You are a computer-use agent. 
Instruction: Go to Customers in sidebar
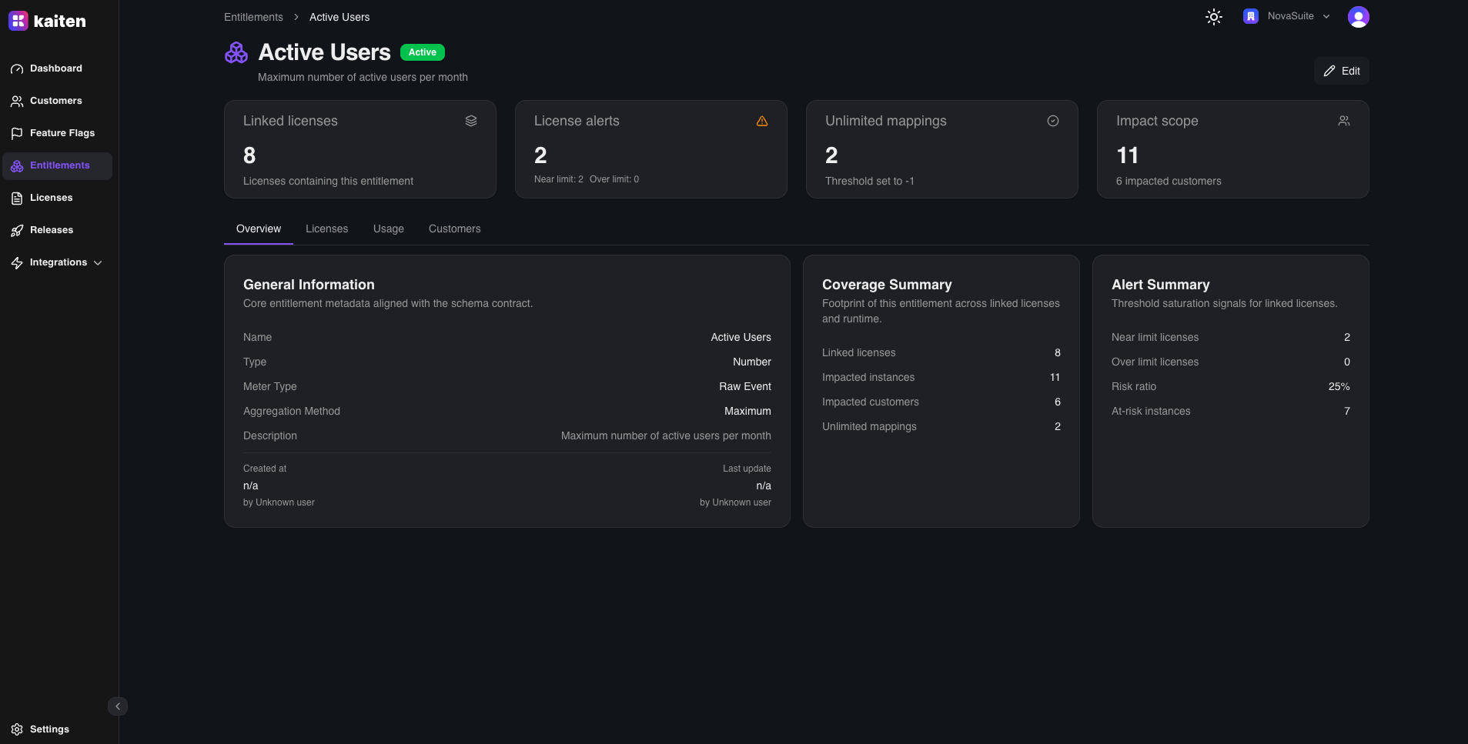tap(55, 101)
